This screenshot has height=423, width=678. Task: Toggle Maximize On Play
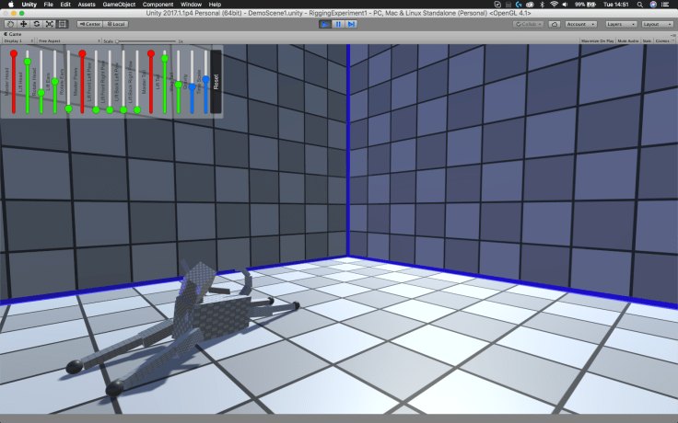598,41
